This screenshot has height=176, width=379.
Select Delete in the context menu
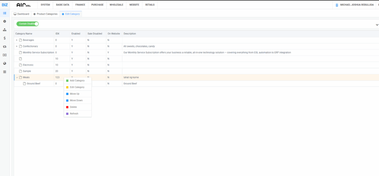coord(73,107)
